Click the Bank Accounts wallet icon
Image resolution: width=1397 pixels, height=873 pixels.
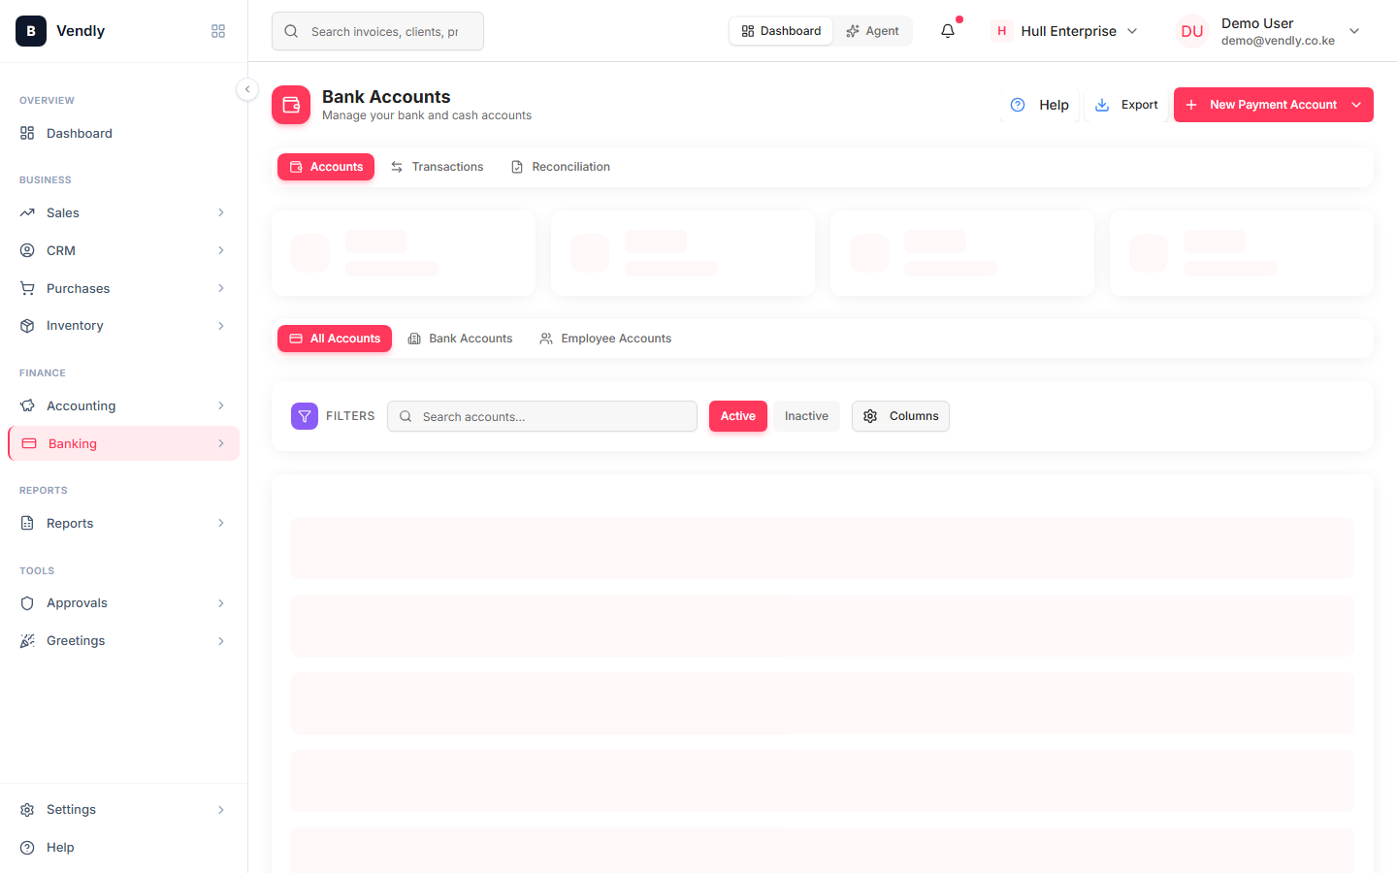(291, 105)
